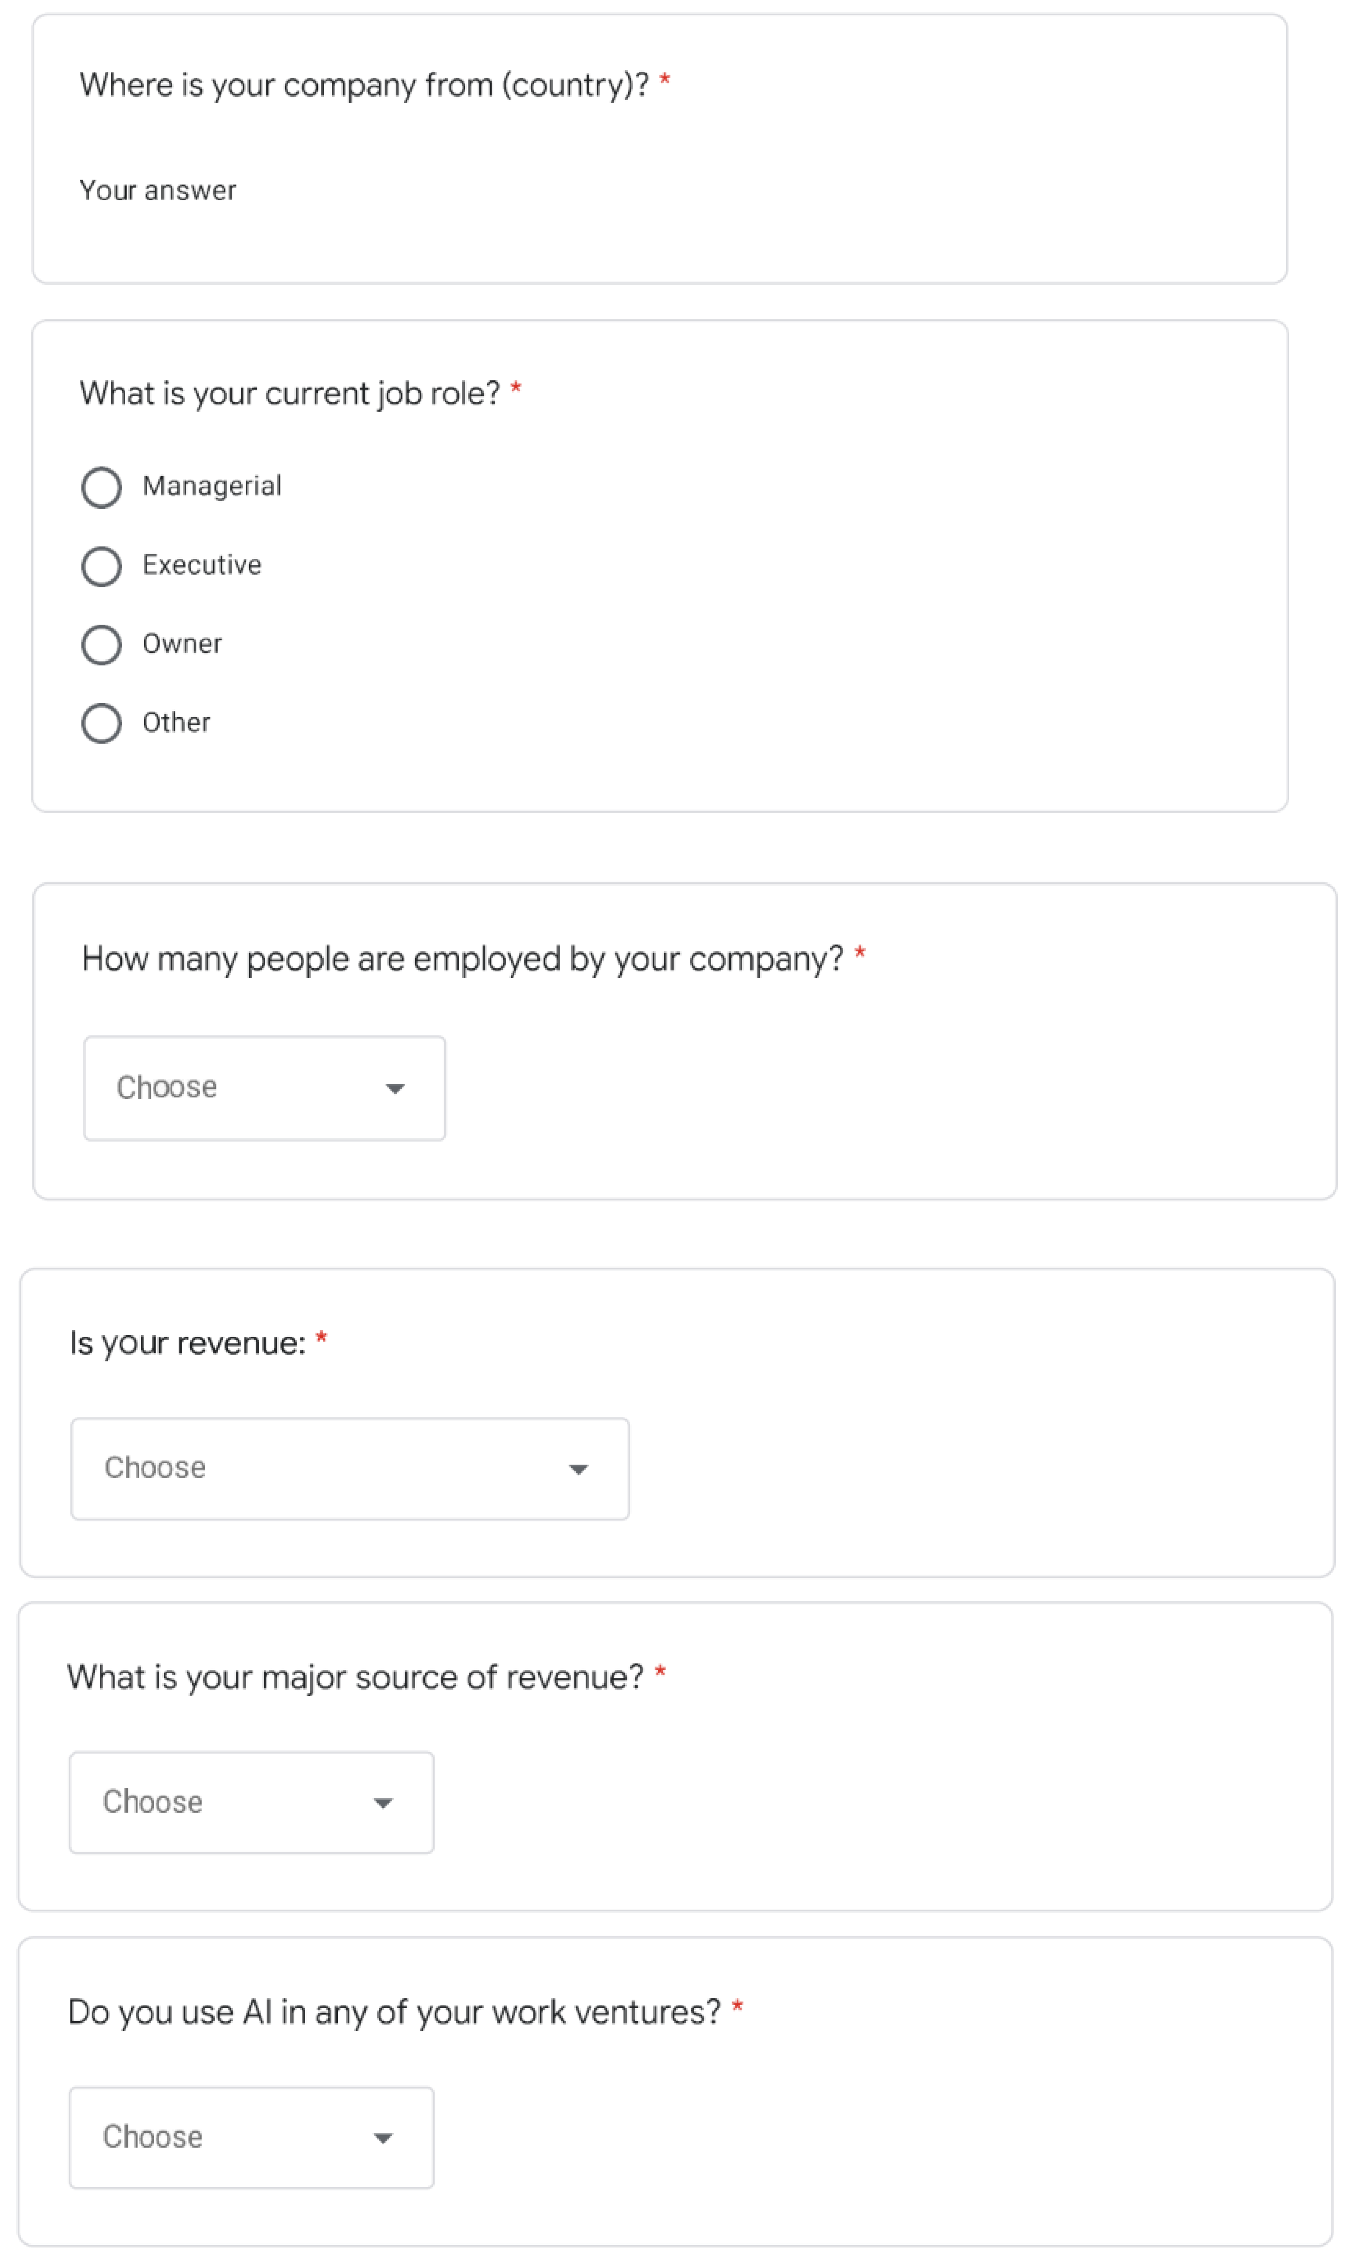The width and height of the screenshot is (1355, 2264).
Task: Click the "Where is your company from" question
Action: click(x=363, y=85)
